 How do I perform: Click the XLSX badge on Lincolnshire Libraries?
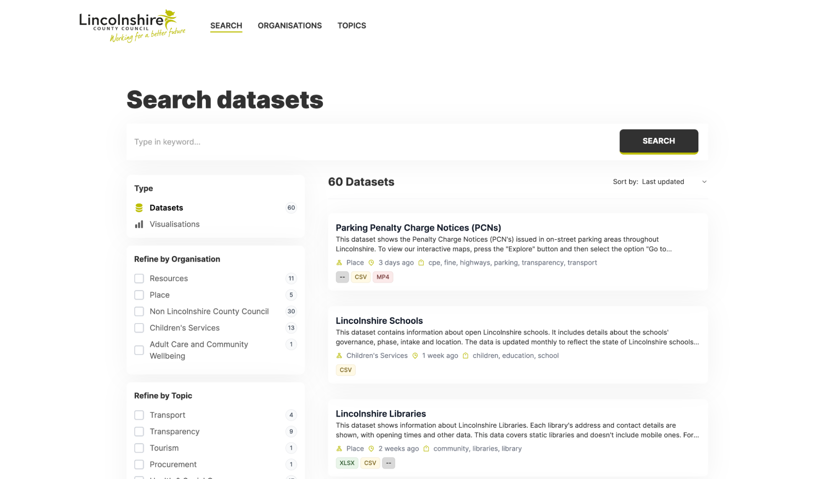tap(347, 463)
